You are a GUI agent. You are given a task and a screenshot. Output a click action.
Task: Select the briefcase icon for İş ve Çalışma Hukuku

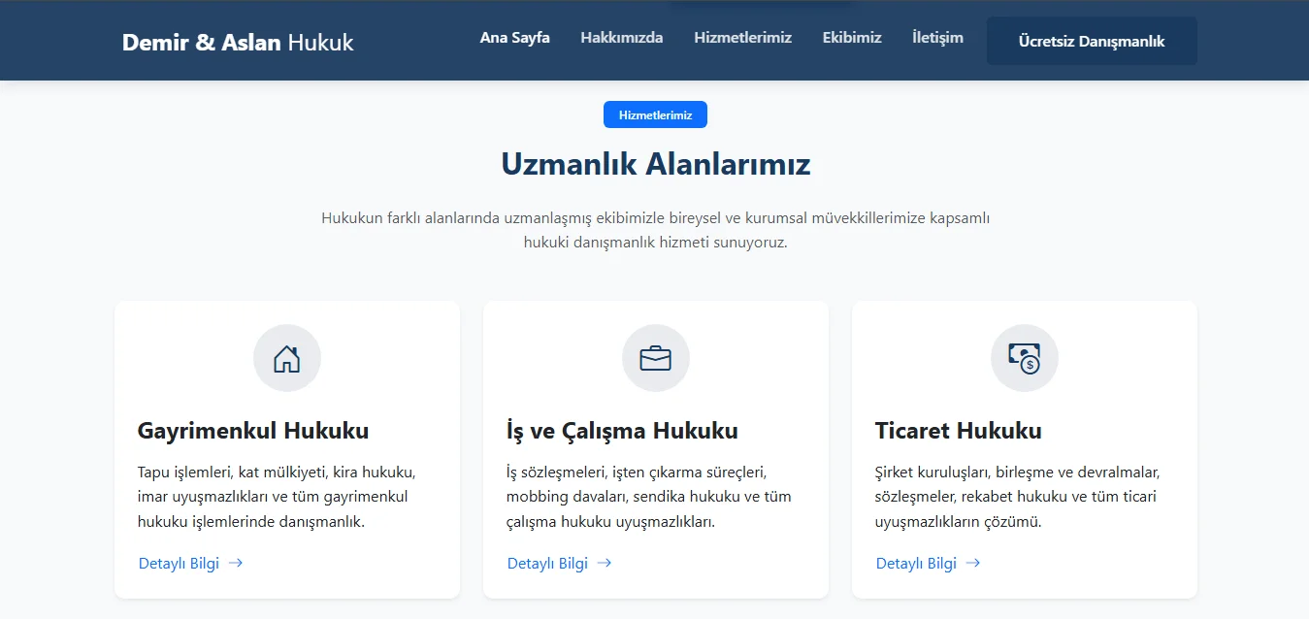655,357
